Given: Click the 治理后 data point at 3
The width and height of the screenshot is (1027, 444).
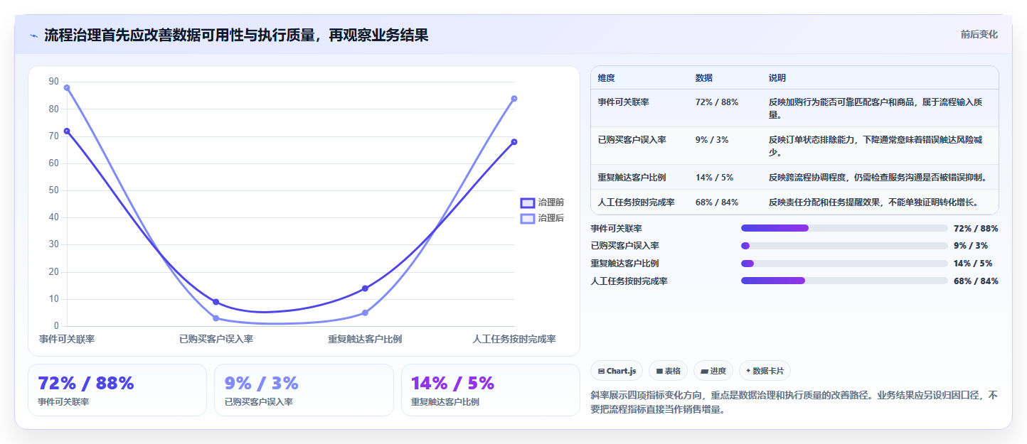Looking at the screenshot, I should pos(216,318).
